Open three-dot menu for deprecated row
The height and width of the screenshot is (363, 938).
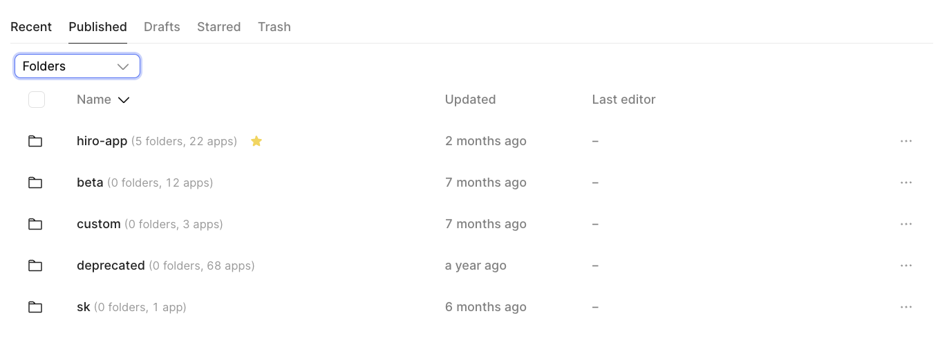[x=906, y=266]
